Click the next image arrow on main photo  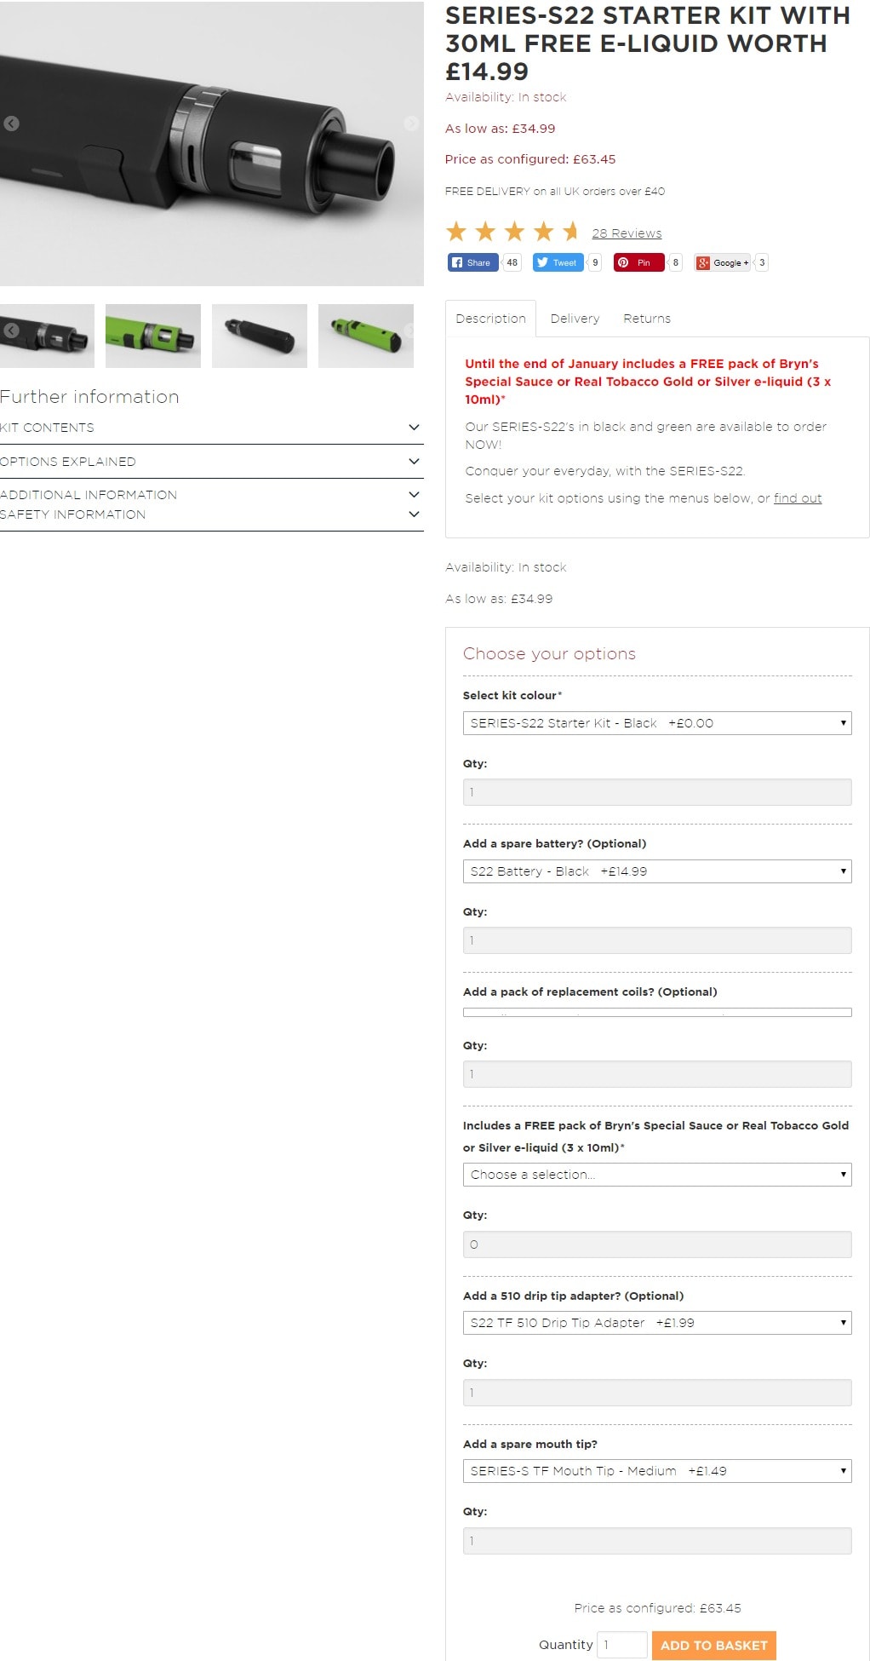click(x=411, y=124)
